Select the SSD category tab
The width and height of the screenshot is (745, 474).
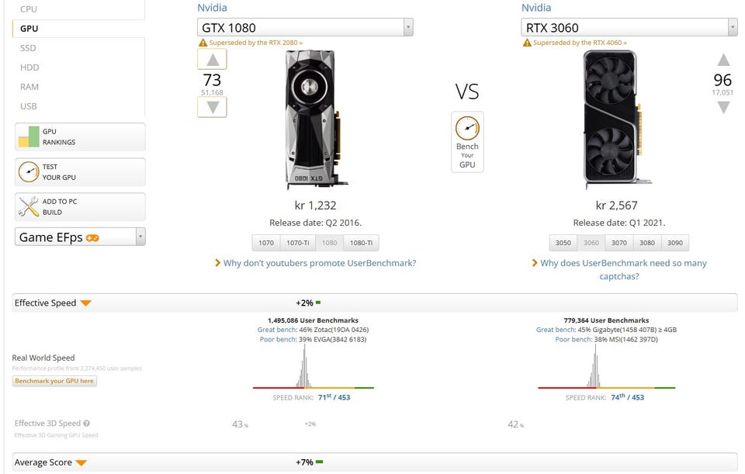[28, 48]
